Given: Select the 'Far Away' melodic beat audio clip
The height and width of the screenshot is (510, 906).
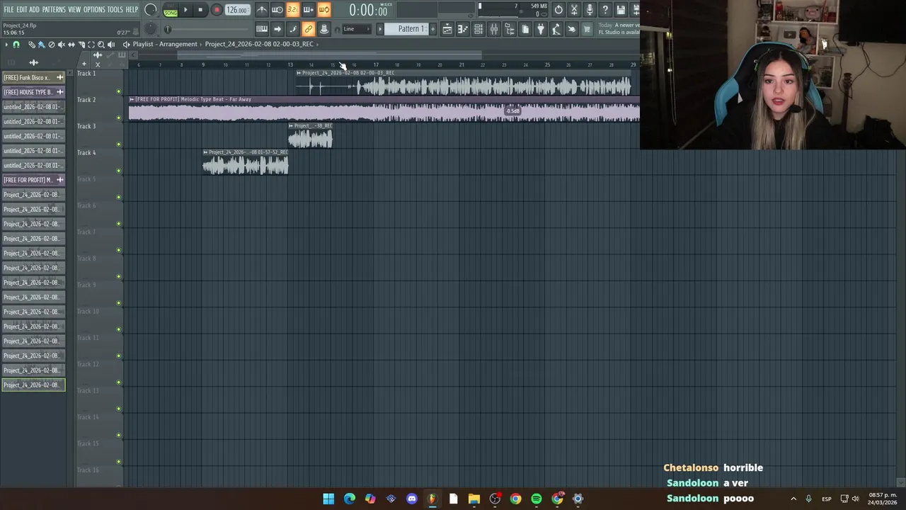Looking at the screenshot, I should coord(384,109).
